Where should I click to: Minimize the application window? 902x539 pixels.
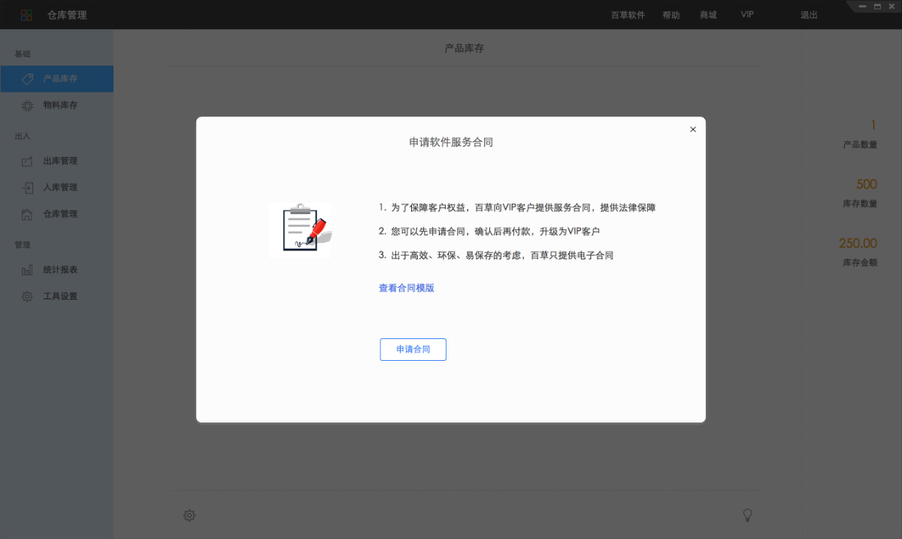tap(864, 6)
